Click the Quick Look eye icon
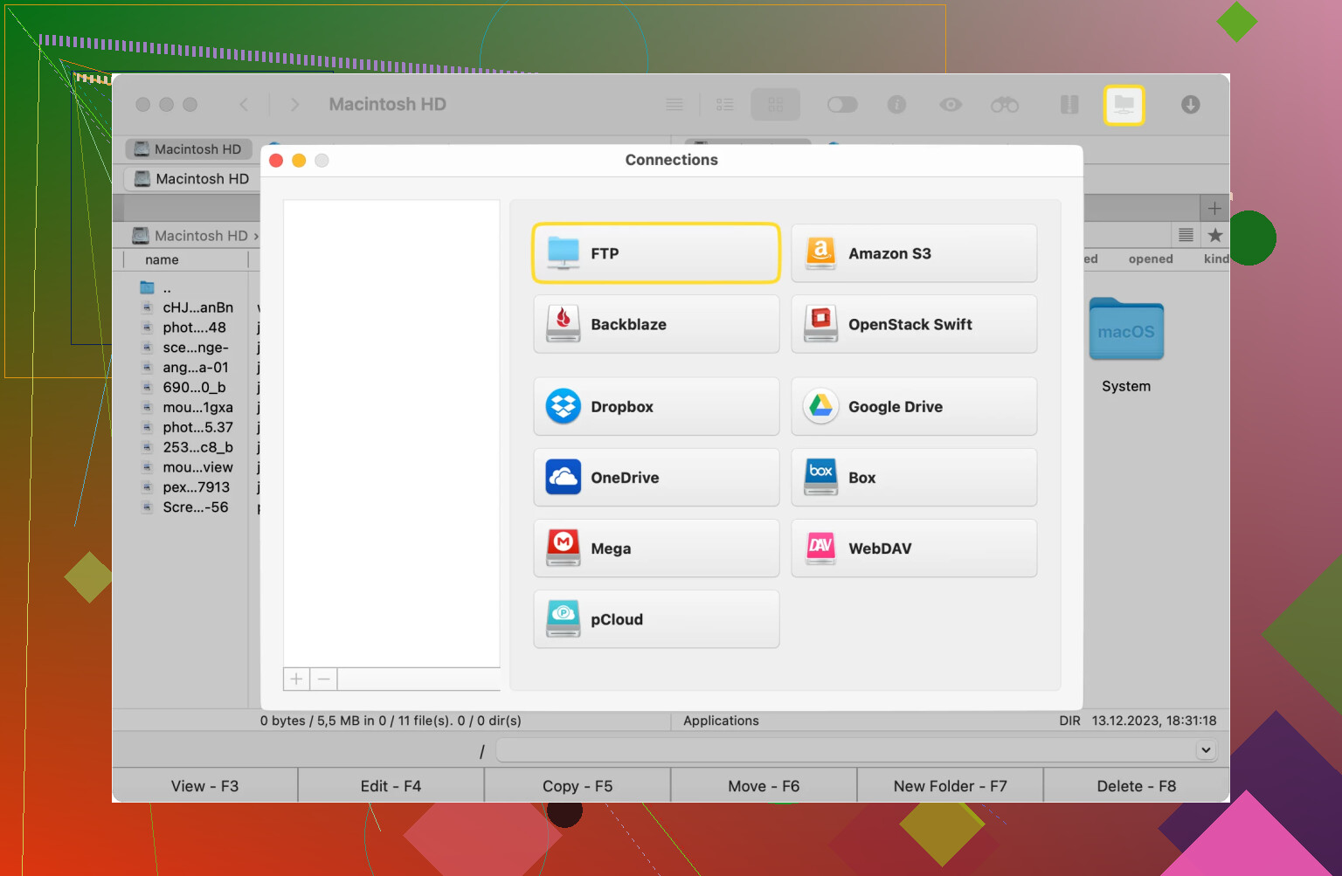The image size is (1342, 876). [x=951, y=105]
